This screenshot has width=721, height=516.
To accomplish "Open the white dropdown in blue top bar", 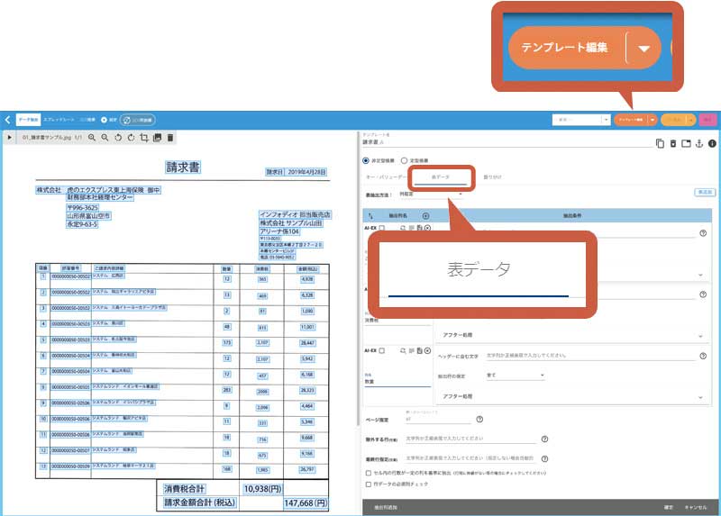I will point(581,120).
